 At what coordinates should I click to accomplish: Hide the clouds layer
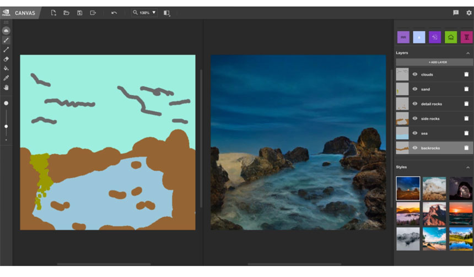pyautogui.click(x=415, y=74)
